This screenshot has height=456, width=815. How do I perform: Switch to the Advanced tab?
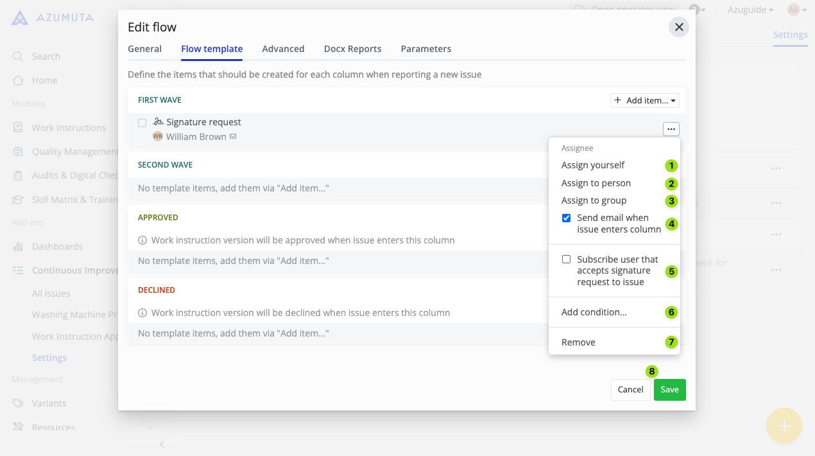click(x=283, y=49)
